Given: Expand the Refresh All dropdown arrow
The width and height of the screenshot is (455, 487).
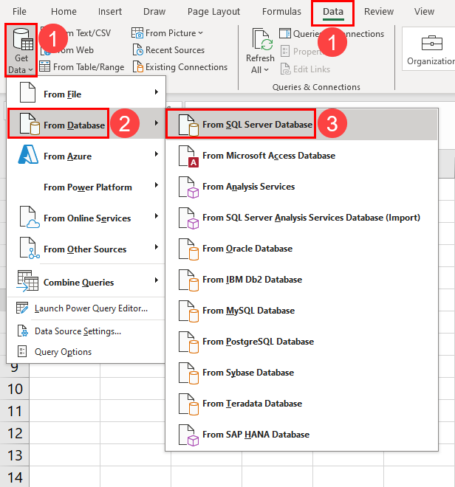Looking at the screenshot, I should click(266, 70).
